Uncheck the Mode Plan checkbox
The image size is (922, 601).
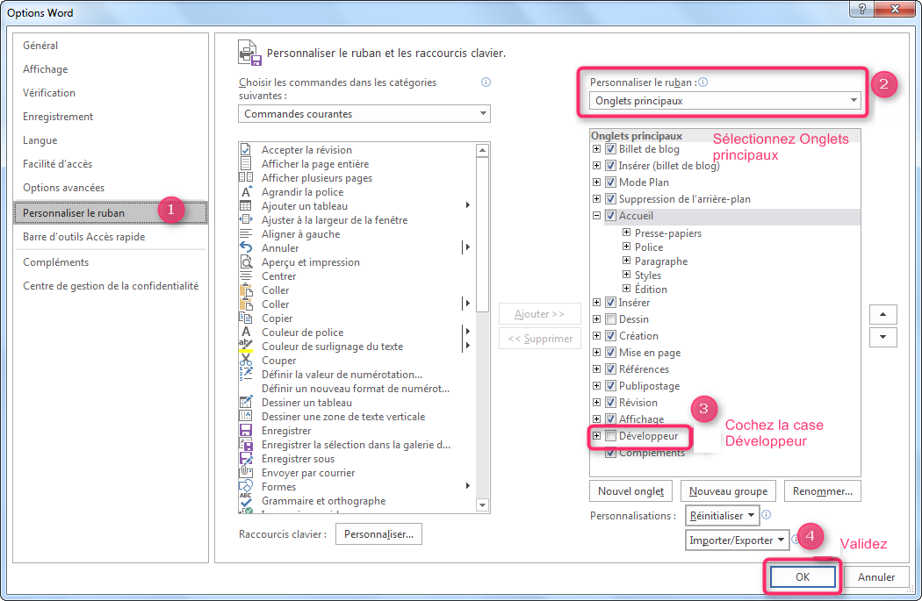611,182
